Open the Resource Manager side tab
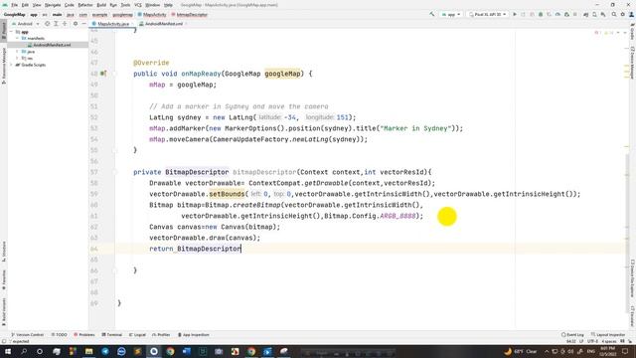This screenshot has height=358, width=636. tap(4, 65)
